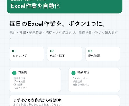The width and height of the screenshot is (129, 106).
Task: Click text 'まずは作業内容をそのまま教えてください'
Action: [x=37, y=105]
